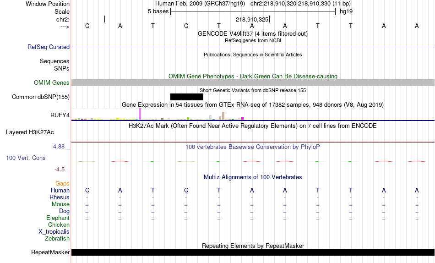Click the black RepeatMasker element bar
Screen dimensions: 435x263
(x=253, y=252)
